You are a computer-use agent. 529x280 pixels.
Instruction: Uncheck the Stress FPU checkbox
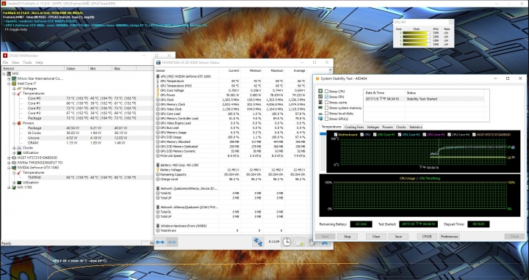click(326, 97)
